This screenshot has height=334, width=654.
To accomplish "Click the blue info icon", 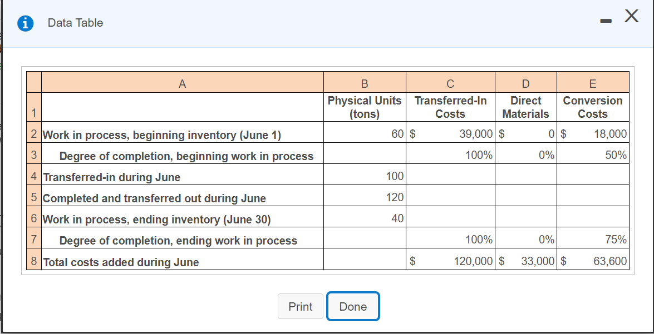I will [25, 23].
